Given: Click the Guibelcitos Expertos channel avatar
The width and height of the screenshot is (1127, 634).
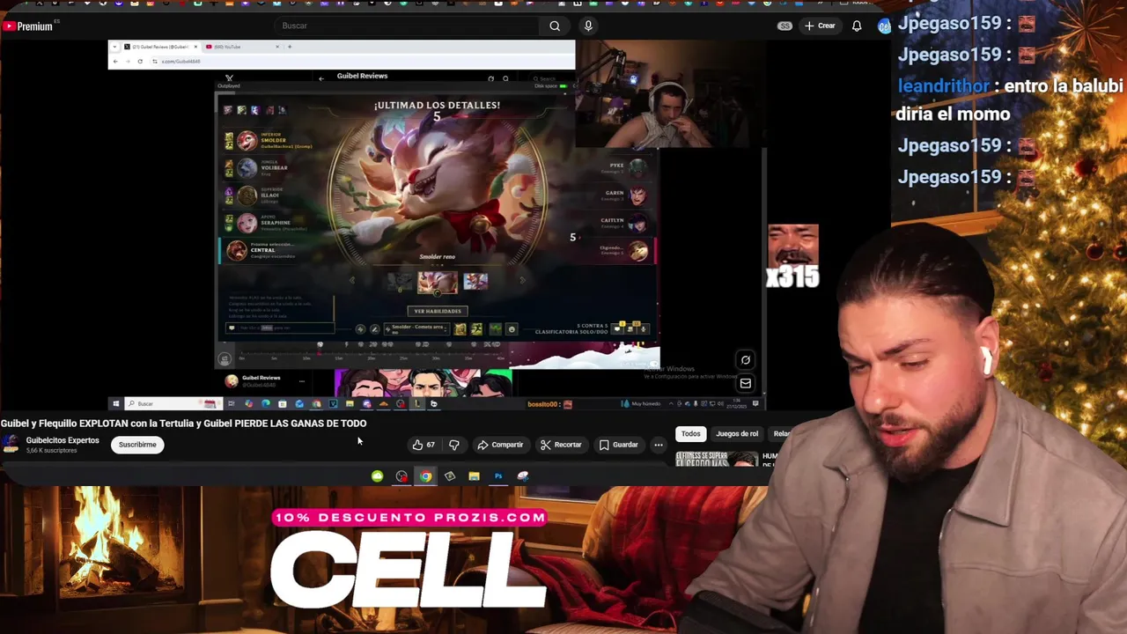Looking at the screenshot, I should pos(11,445).
